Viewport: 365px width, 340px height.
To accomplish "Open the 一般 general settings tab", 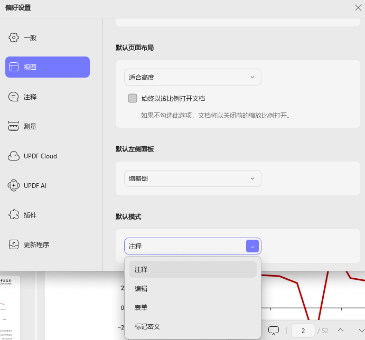I will 47,37.
